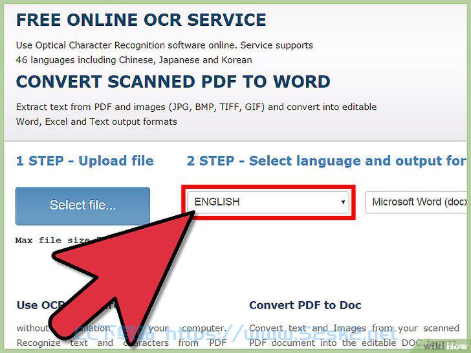
Task: Click the 2 STEP - Select language heading
Action: (x=326, y=161)
